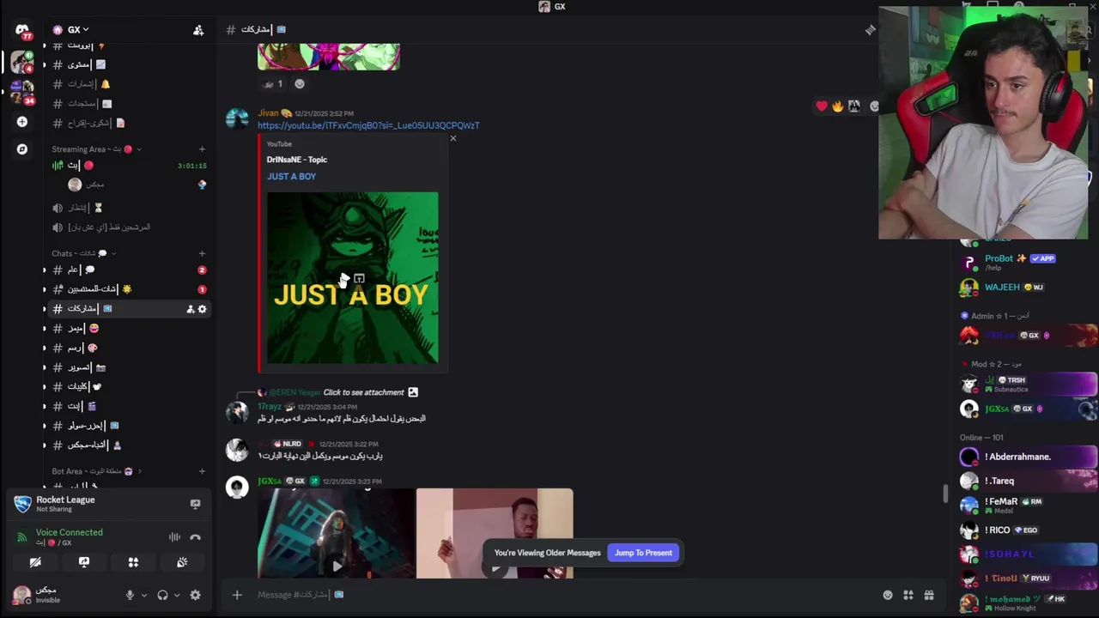
Task: Add reaction using smiley under top image
Action: (x=299, y=84)
